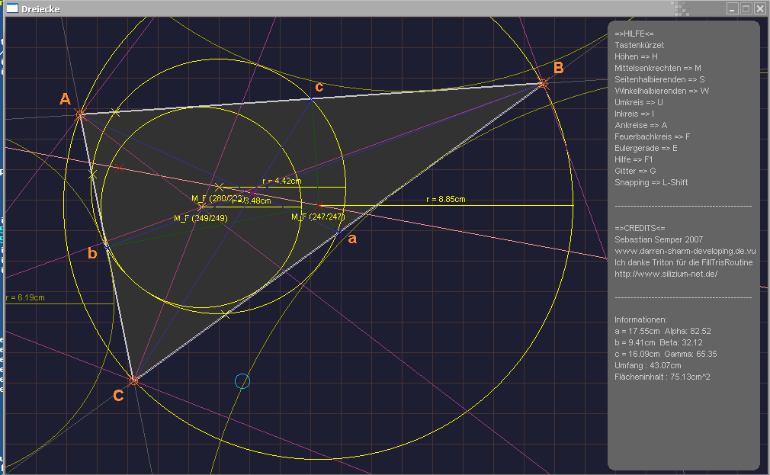Click the '=>HILFE<=' heading
Viewport: 770px width, 475px height.
coord(634,34)
